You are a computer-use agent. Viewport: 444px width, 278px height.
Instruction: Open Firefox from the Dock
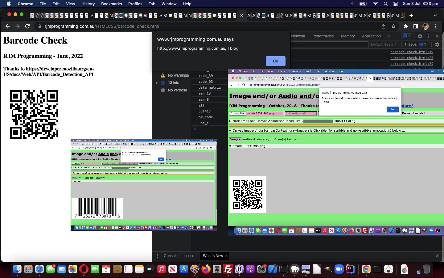[206, 269]
